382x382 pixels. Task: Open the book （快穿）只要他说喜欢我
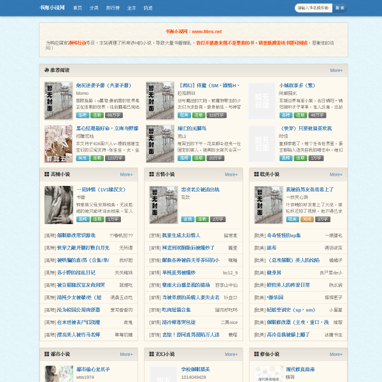306,129
